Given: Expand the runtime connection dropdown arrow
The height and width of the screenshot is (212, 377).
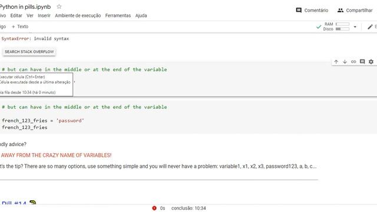Looking at the screenshot, I should coord(355,26).
